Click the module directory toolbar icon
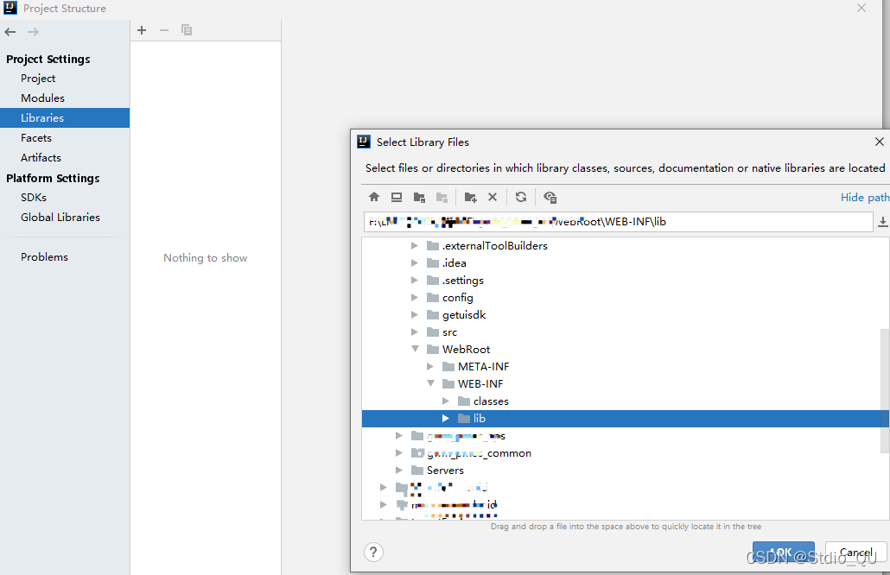This screenshot has width=890, height=575. point(442,197)
